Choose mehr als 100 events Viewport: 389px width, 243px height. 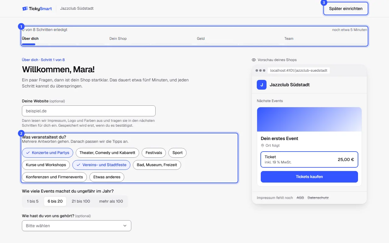[111, 201]
